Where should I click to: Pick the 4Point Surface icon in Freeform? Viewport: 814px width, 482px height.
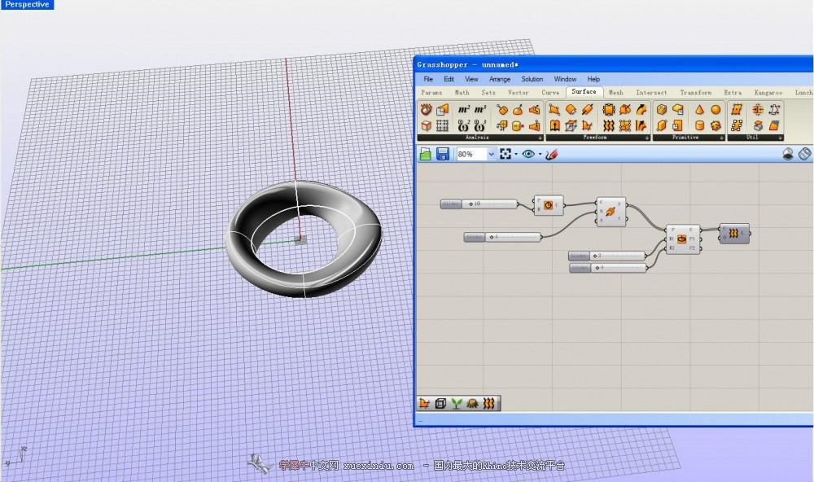[x=554, y=110]
